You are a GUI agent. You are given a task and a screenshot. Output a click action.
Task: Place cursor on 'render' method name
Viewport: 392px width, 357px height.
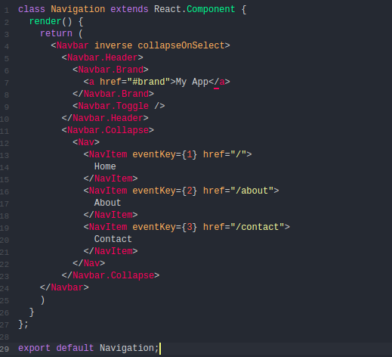pyautogui.click(x=45, y=21)
